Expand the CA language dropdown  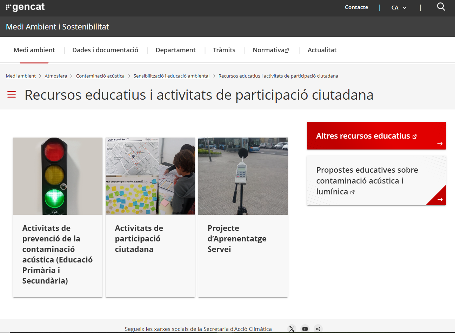[399, 7]
